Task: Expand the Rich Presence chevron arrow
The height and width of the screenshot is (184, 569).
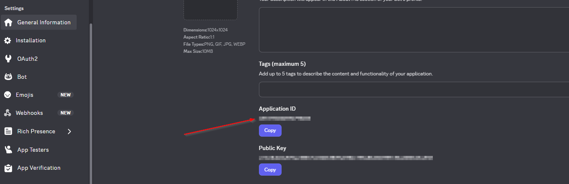Action: 70,132
